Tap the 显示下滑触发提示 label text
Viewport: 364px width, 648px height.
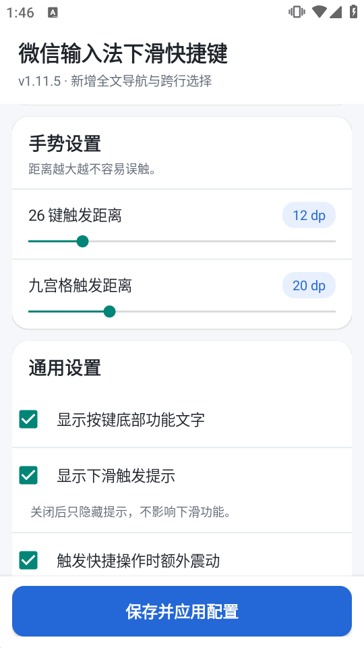[x=116, y=476]
